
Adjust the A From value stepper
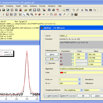click(x=86, y=54)
